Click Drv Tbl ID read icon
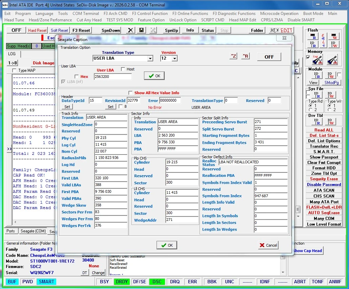 [317, 122]
